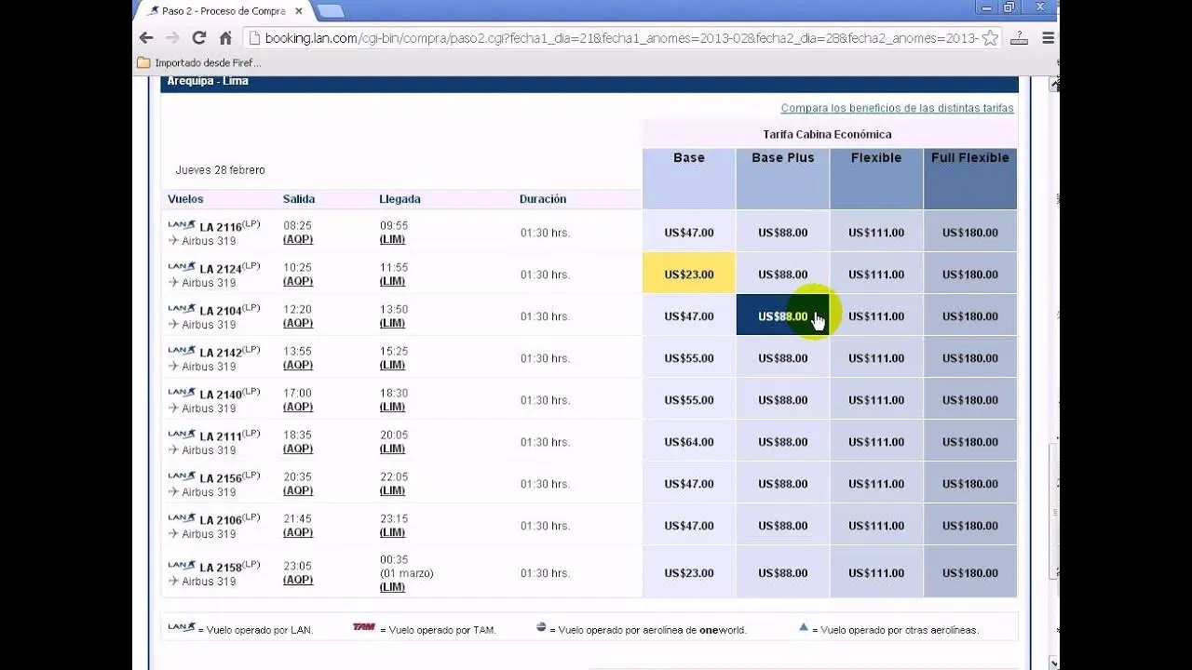Pick US$47.00 Base fare for LA 2156
Viewport: 1192px width, 670px height.
point(689,484)
